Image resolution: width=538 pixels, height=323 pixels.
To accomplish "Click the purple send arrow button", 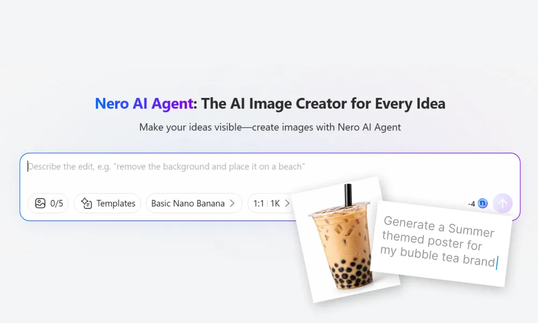I will pos(502,203).
